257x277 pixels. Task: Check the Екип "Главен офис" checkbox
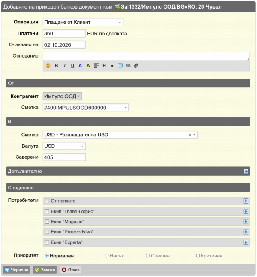[47, 211]
